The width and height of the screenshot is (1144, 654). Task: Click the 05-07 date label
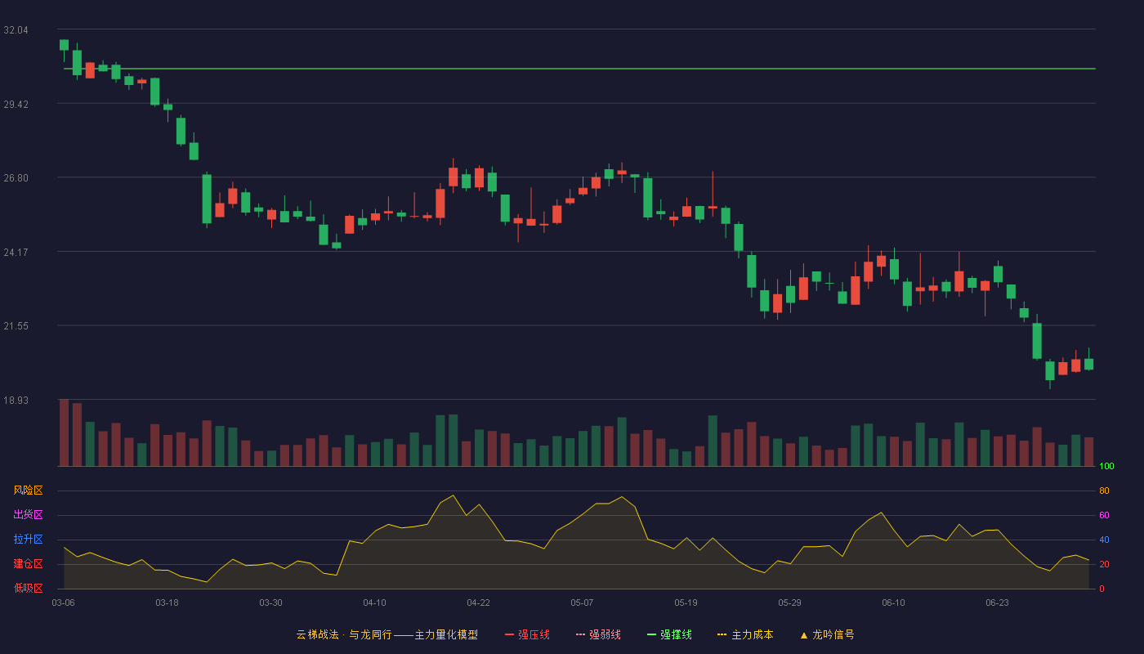coord(582,602)
